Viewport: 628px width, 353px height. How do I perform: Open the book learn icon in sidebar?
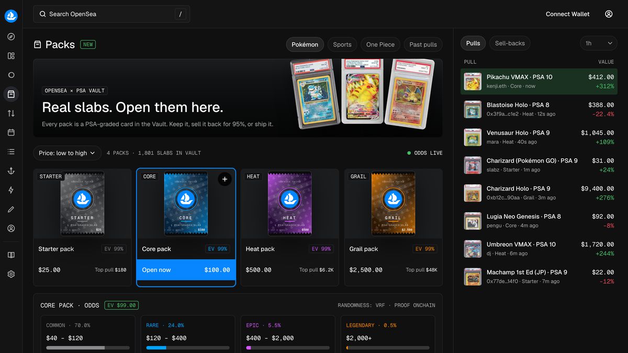point(11,255)
